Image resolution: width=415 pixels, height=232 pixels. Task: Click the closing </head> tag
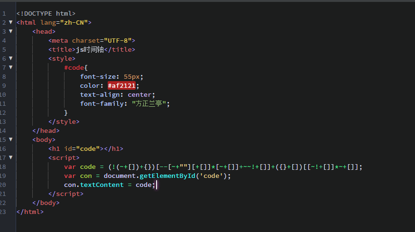(x=46, y=130)
